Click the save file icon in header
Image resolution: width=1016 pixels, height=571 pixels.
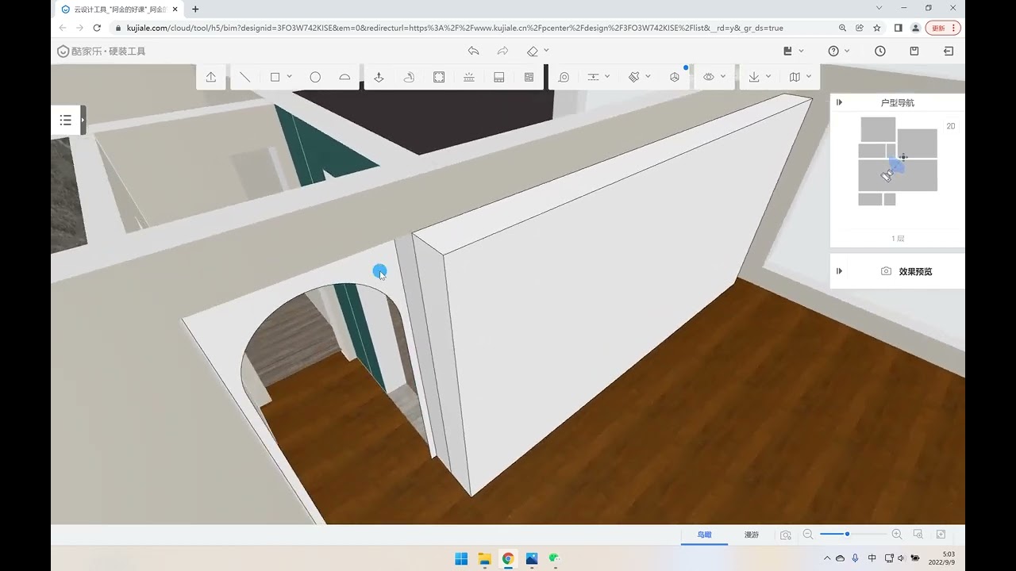pos(787,51)
